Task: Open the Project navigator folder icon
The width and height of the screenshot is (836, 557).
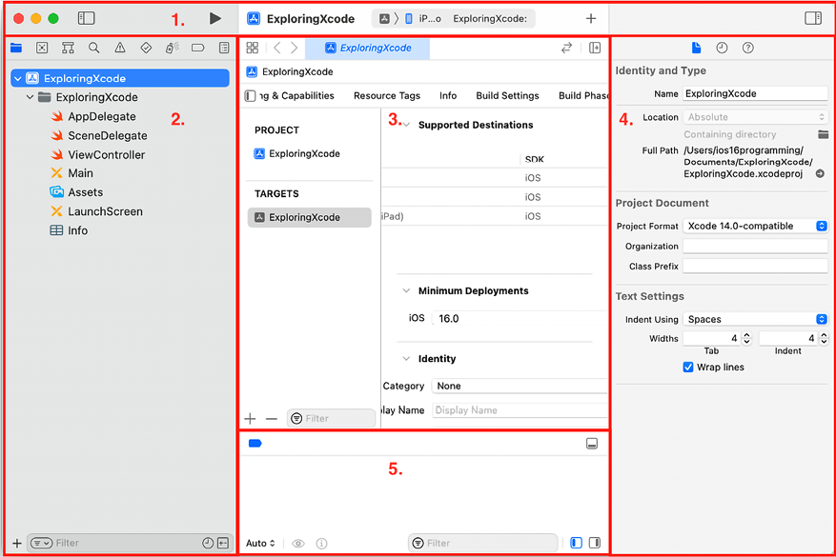Action: [x=16, y=48]
